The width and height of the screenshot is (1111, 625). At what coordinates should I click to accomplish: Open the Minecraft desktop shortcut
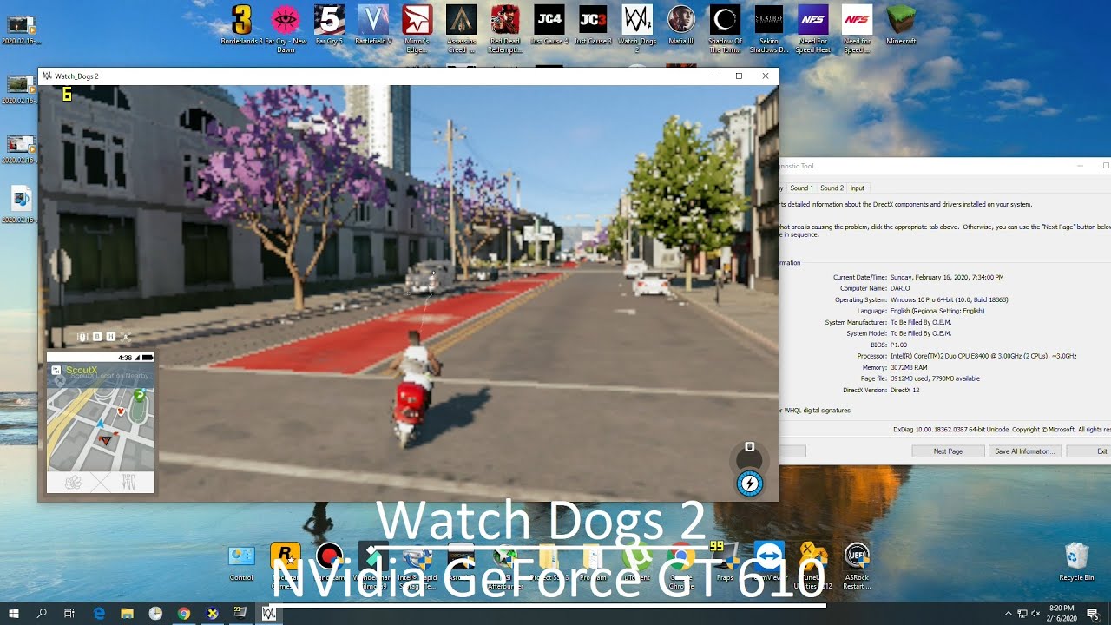(901, 26)
